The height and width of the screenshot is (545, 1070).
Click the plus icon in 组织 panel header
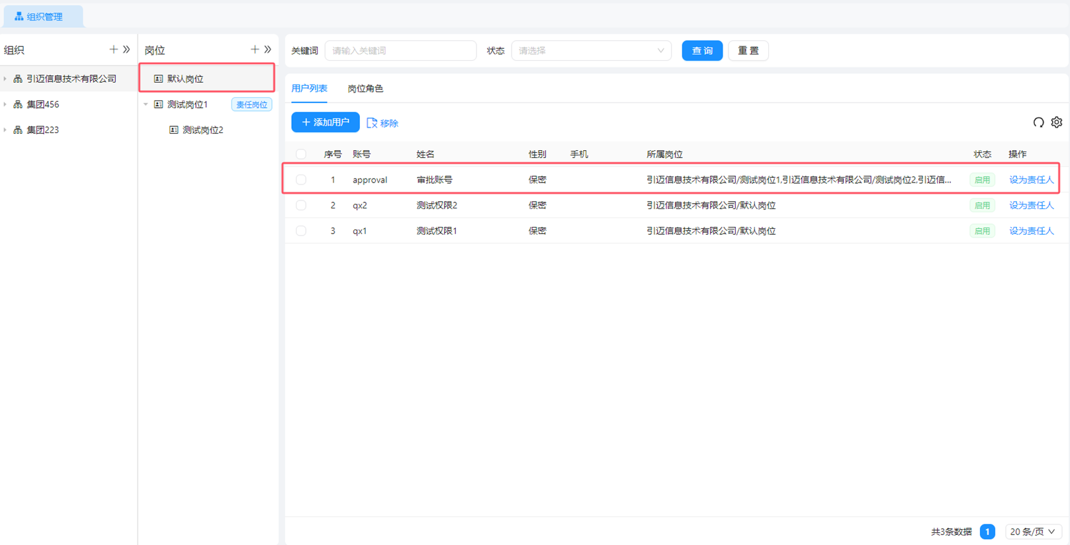[113, 50]
